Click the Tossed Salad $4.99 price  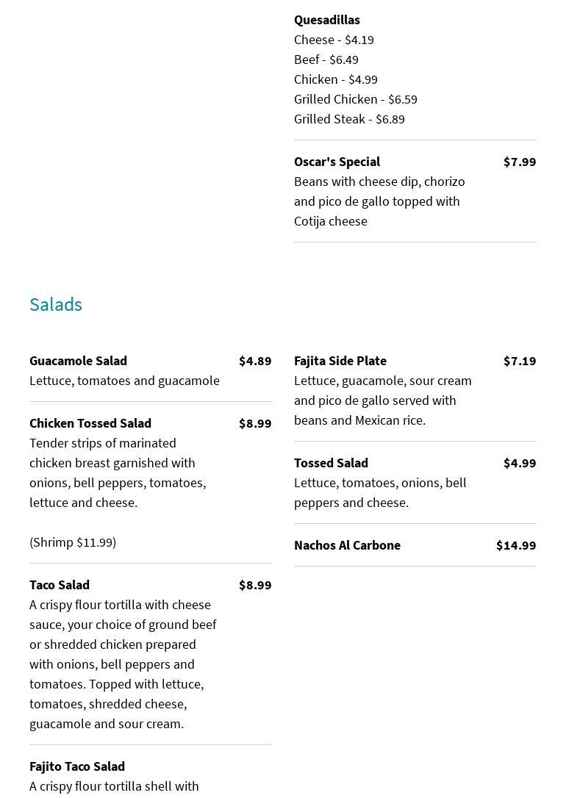coord(519,463)
